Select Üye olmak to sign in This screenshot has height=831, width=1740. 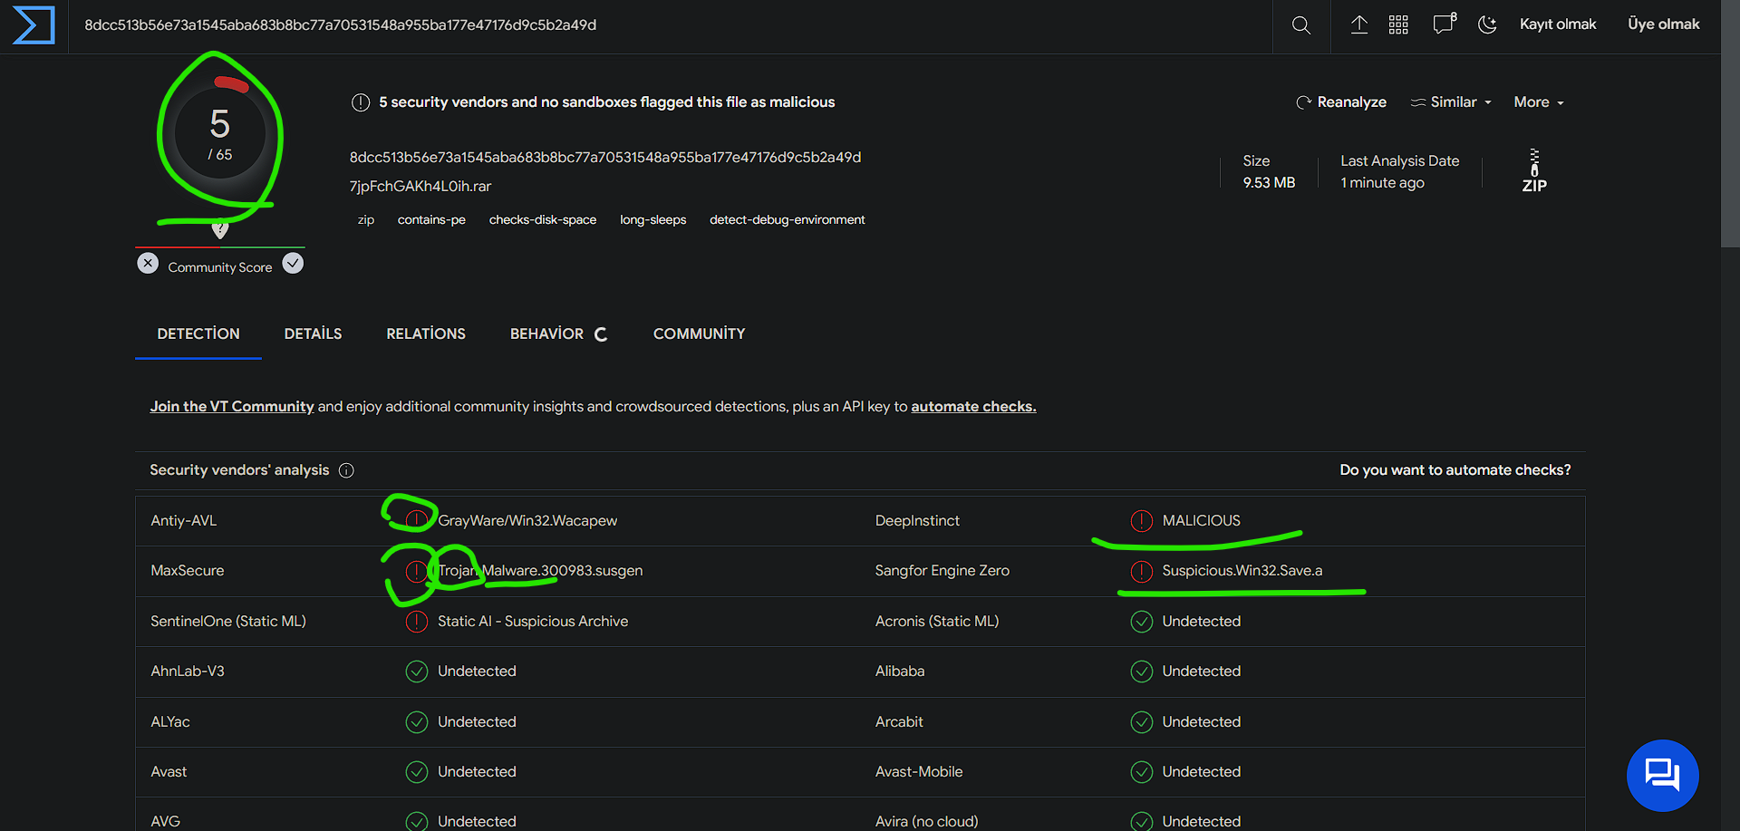(1664, 24)
